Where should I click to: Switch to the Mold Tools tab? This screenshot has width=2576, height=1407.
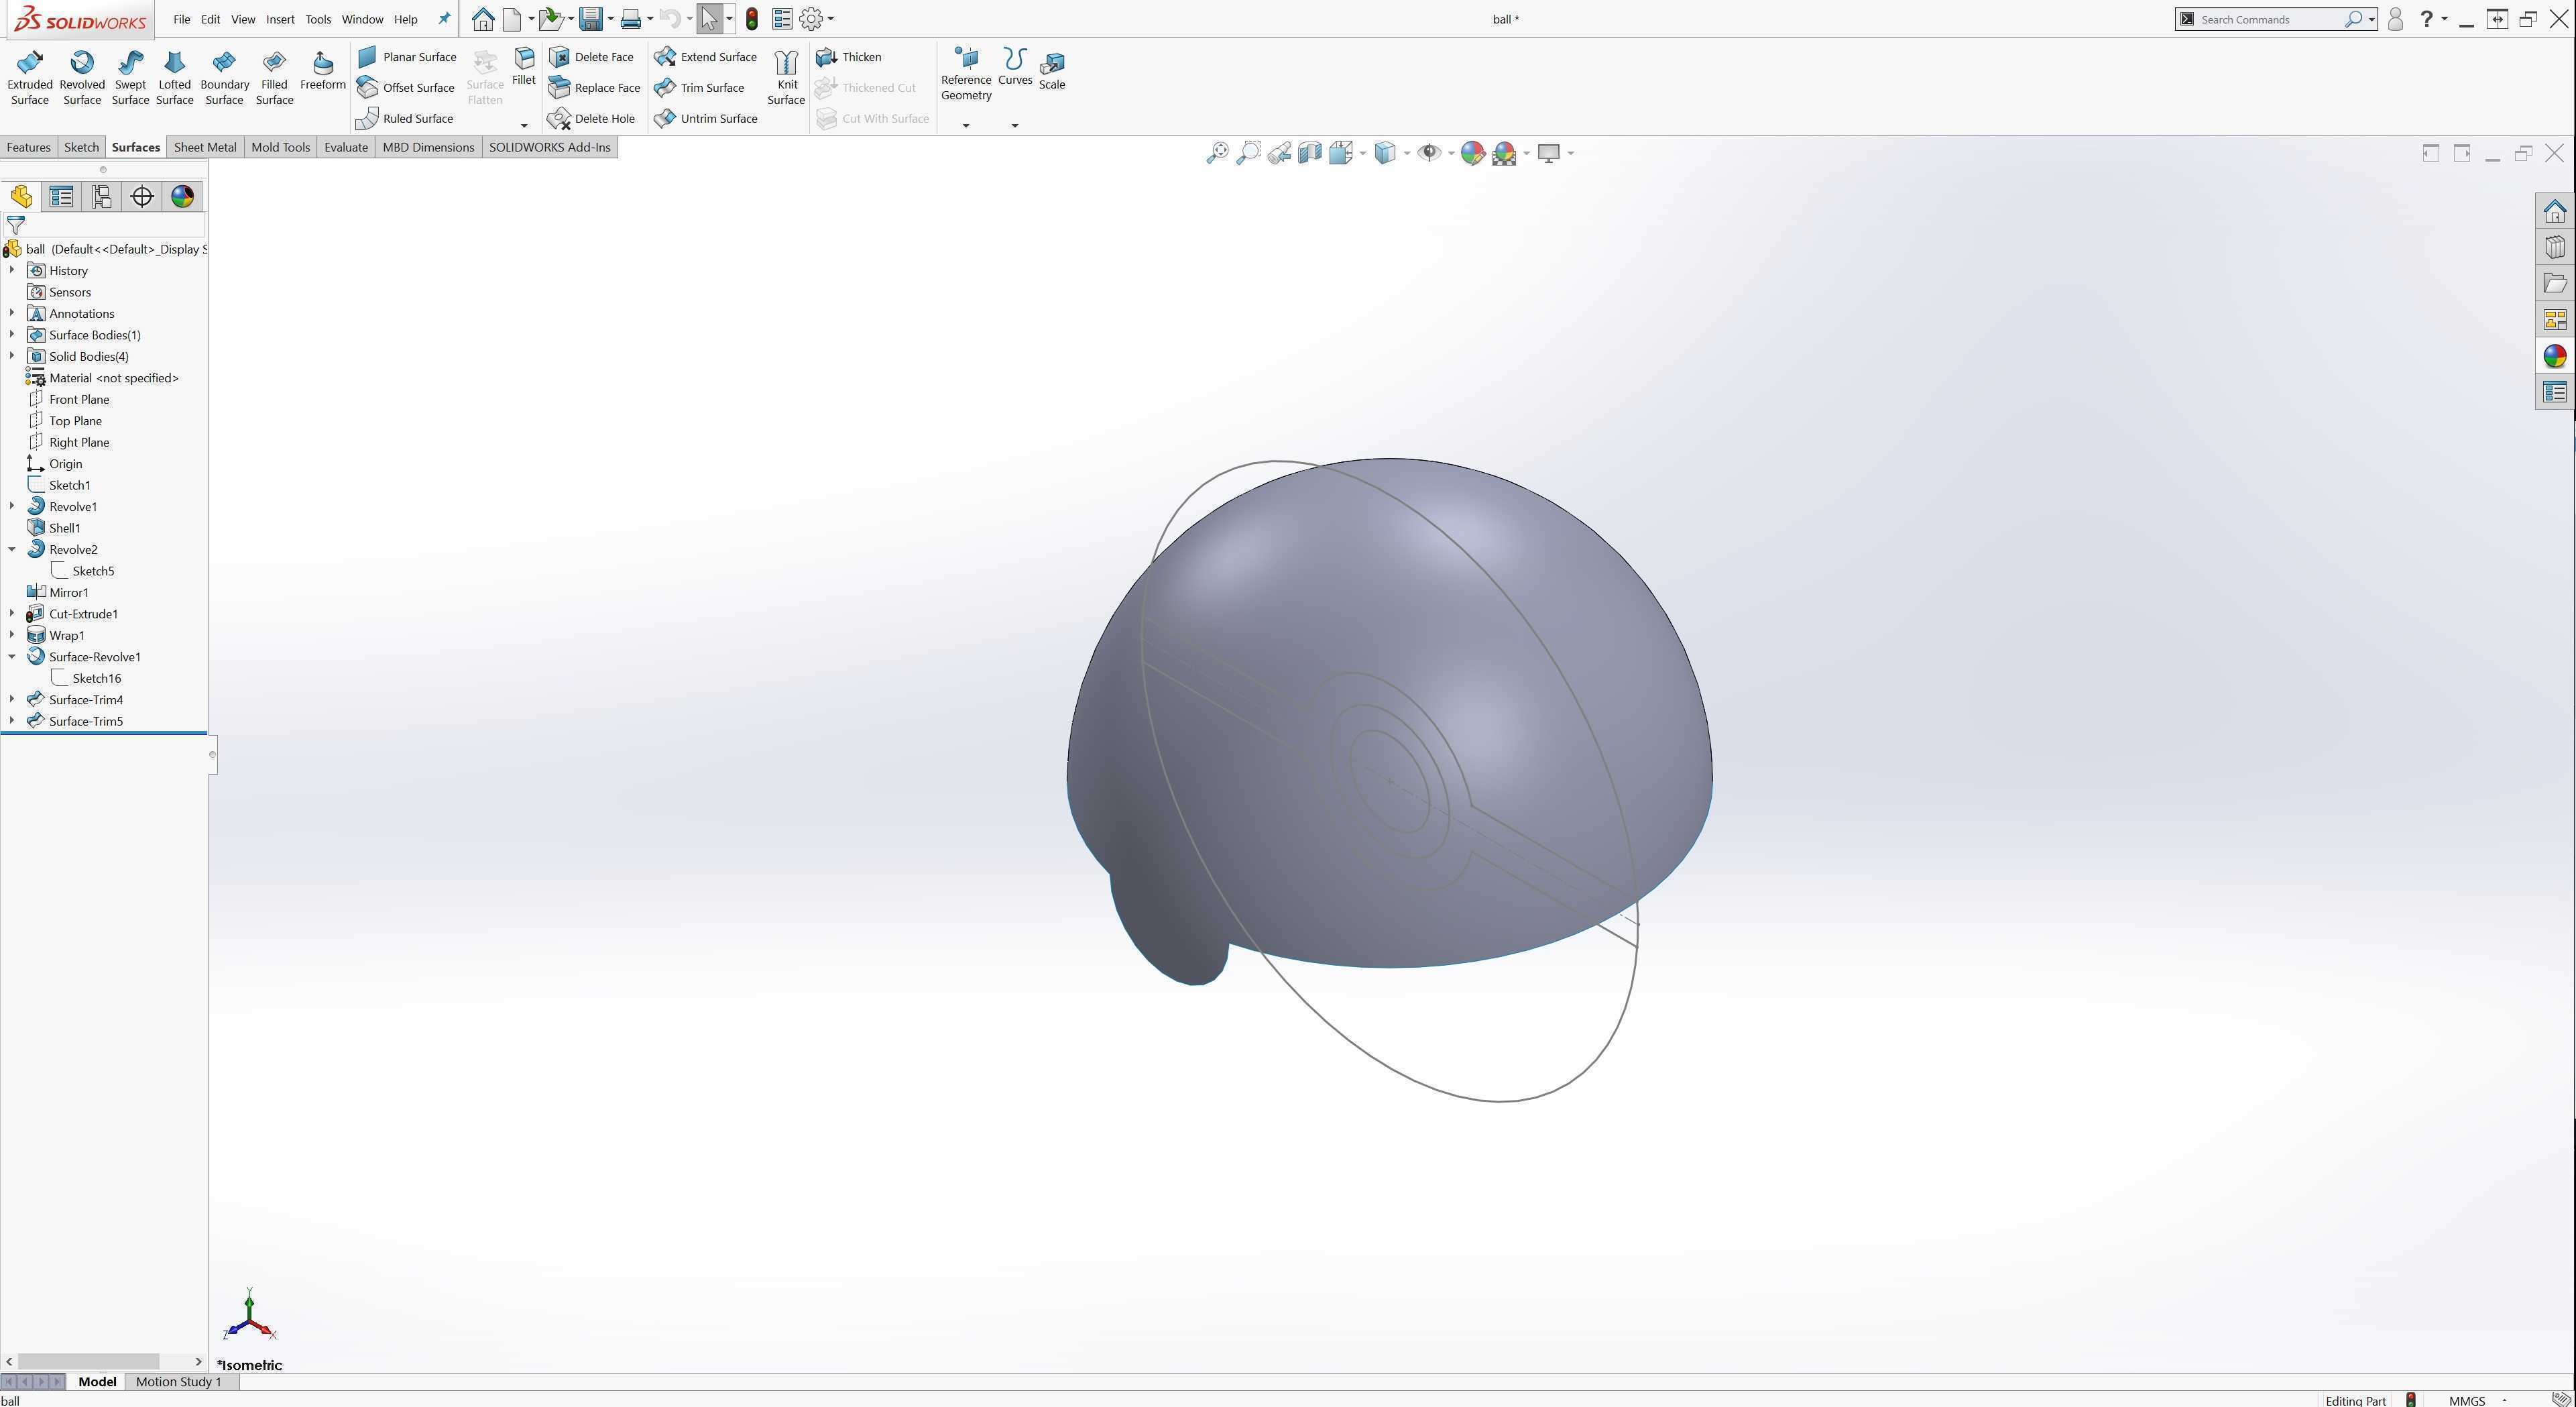click(280, 147)
